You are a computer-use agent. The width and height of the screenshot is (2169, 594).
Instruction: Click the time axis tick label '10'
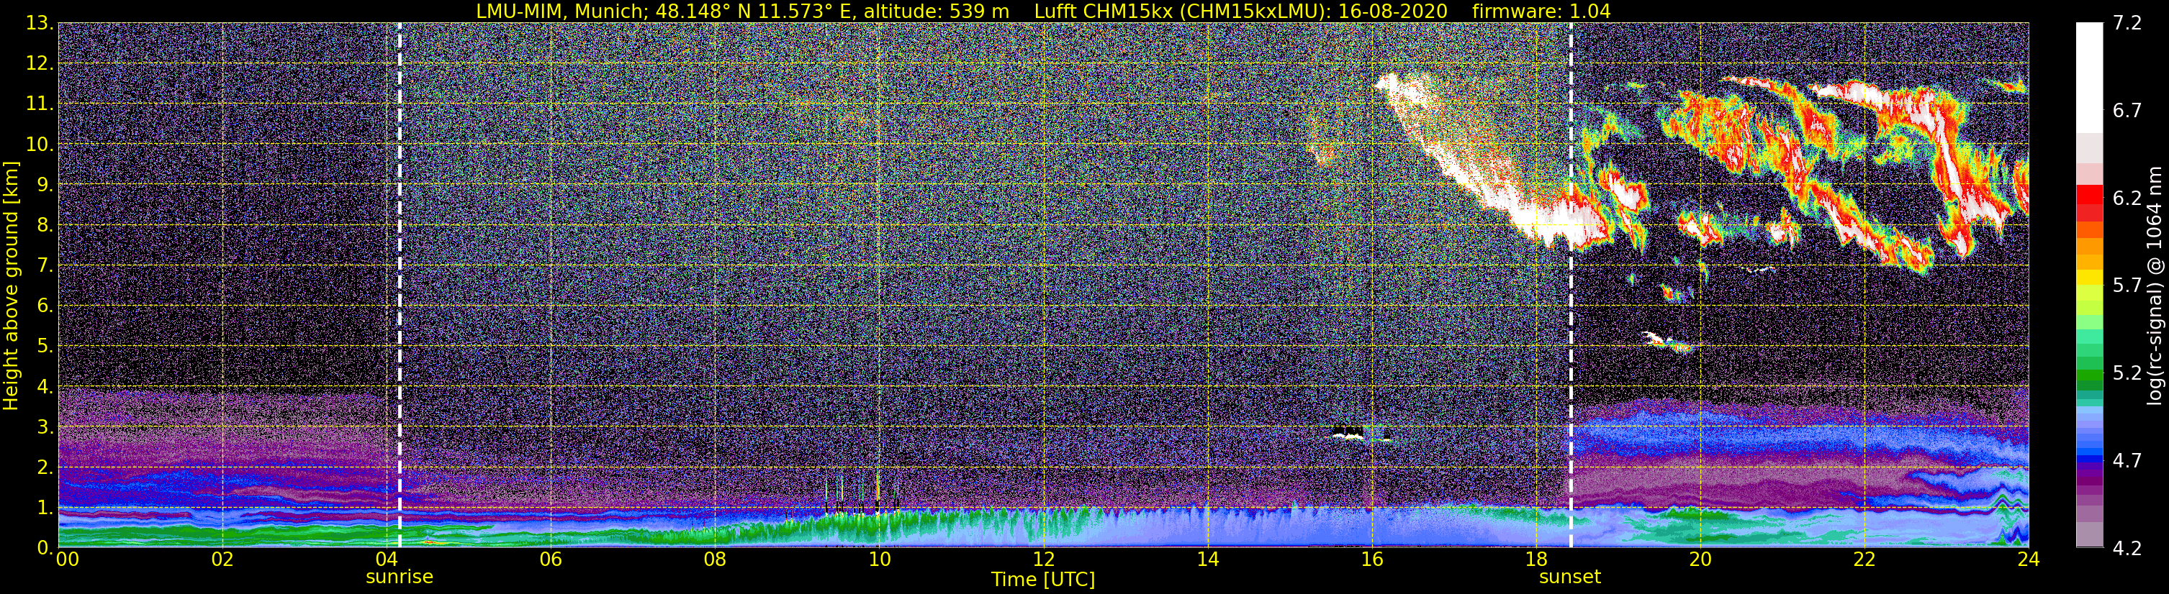879,560
